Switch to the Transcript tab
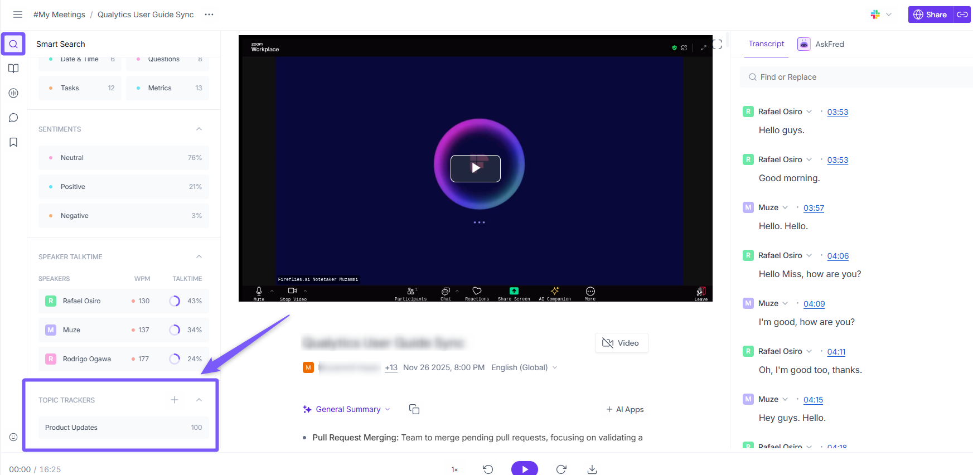This screenshot has width=973, height=475. (x=766, y=44)
